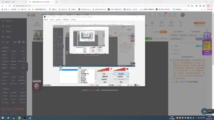Uncheck the 游戏源 2 source checkbox
Image resolution: width=214 pixels, height=120 pixels.
[79, 77]
